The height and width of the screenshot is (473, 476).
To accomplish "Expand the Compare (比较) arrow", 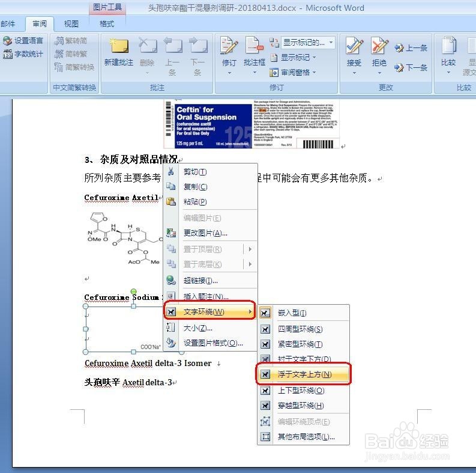I will click(448, 73).
